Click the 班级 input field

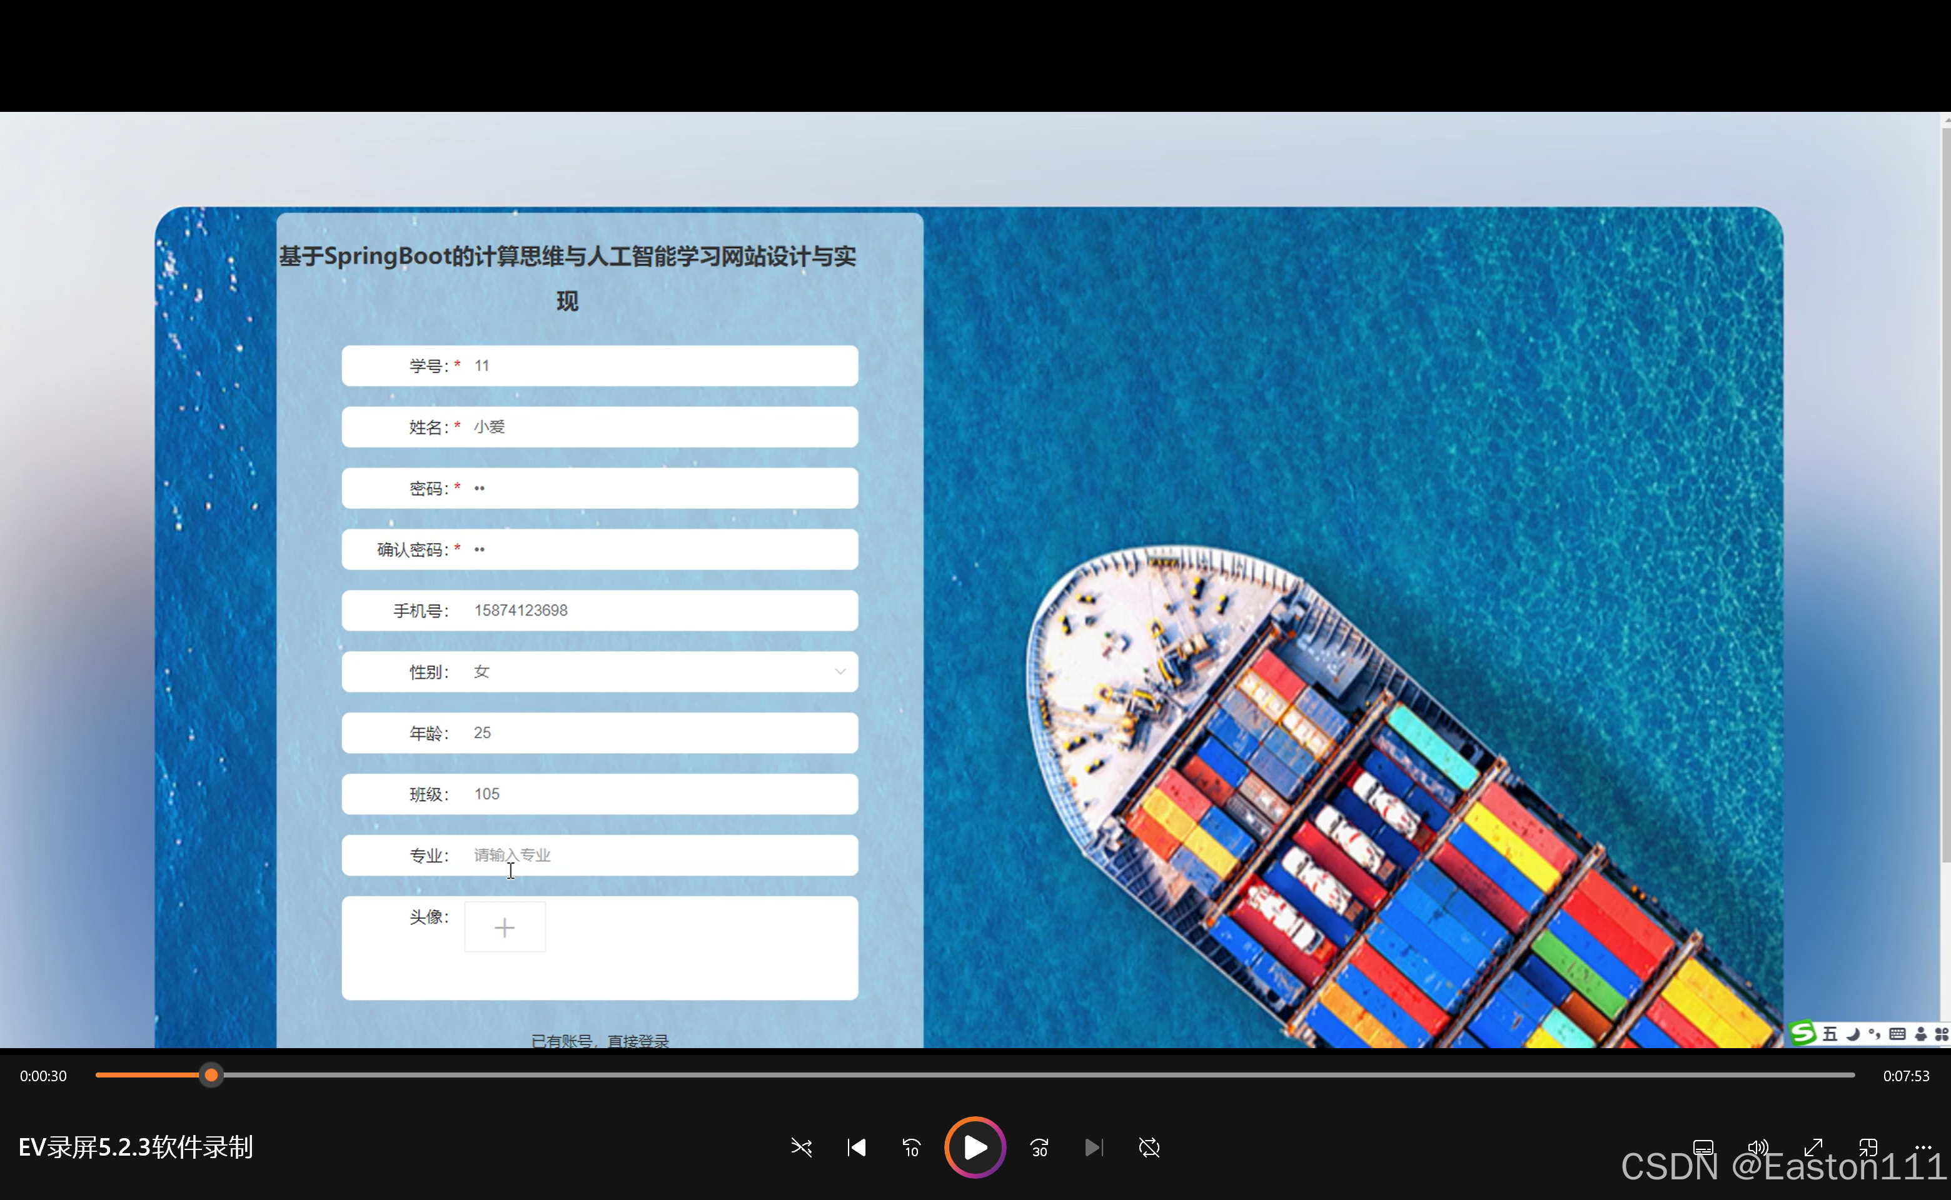(x=600, y=794)
